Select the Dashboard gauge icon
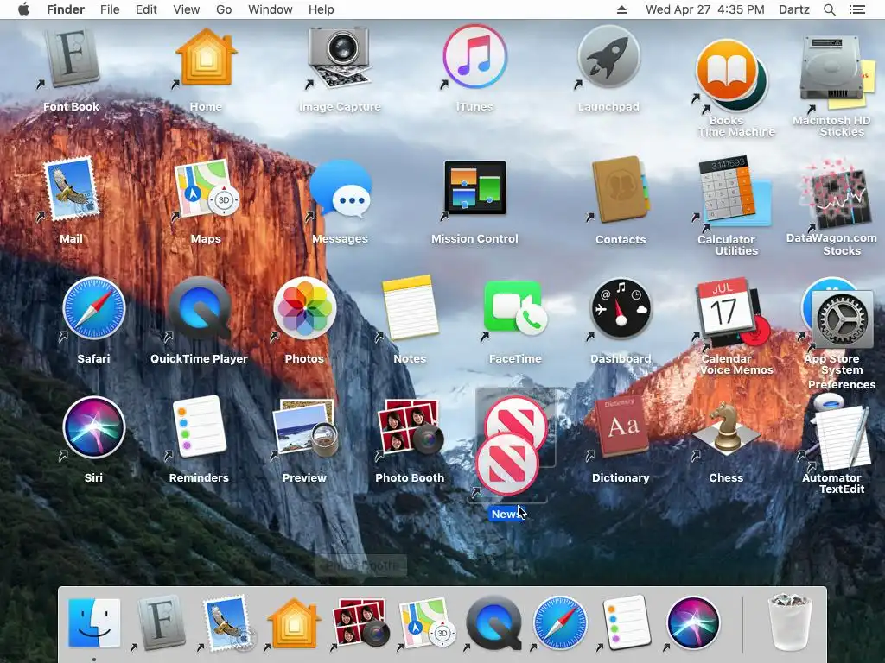Image resolution: width=885 pixels, height=663 pixels. tap(621, 308)
